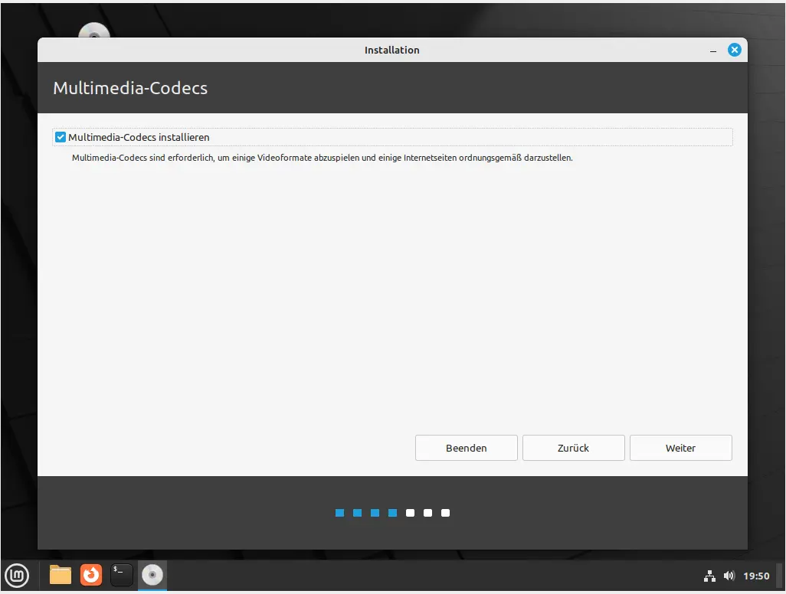The width and height of the screenshot is (786, 594).
Task: Launch the file manager from the taskbar
Action: [61, 574]
